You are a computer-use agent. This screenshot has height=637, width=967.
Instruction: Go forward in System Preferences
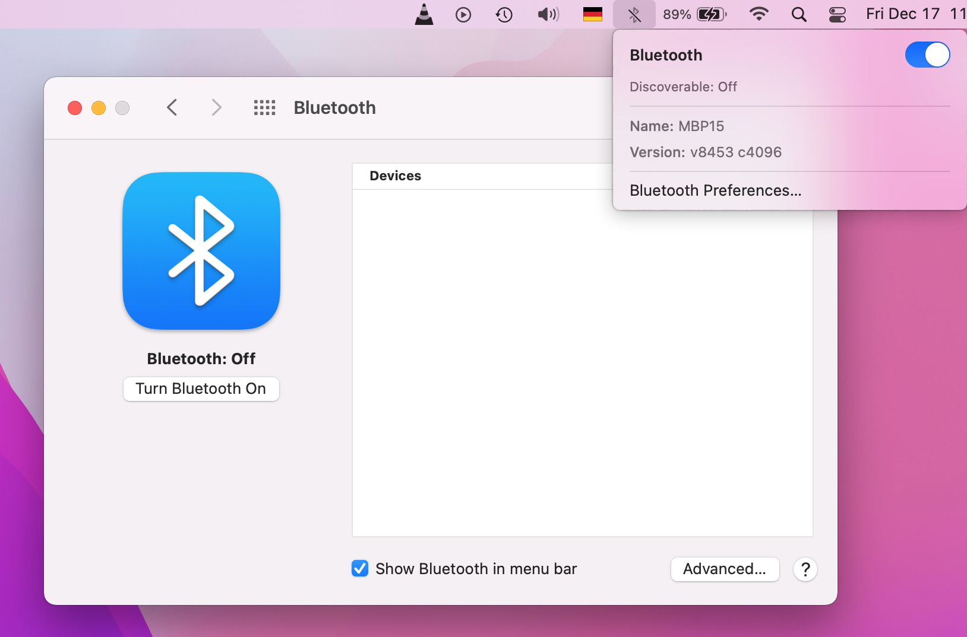216,107
